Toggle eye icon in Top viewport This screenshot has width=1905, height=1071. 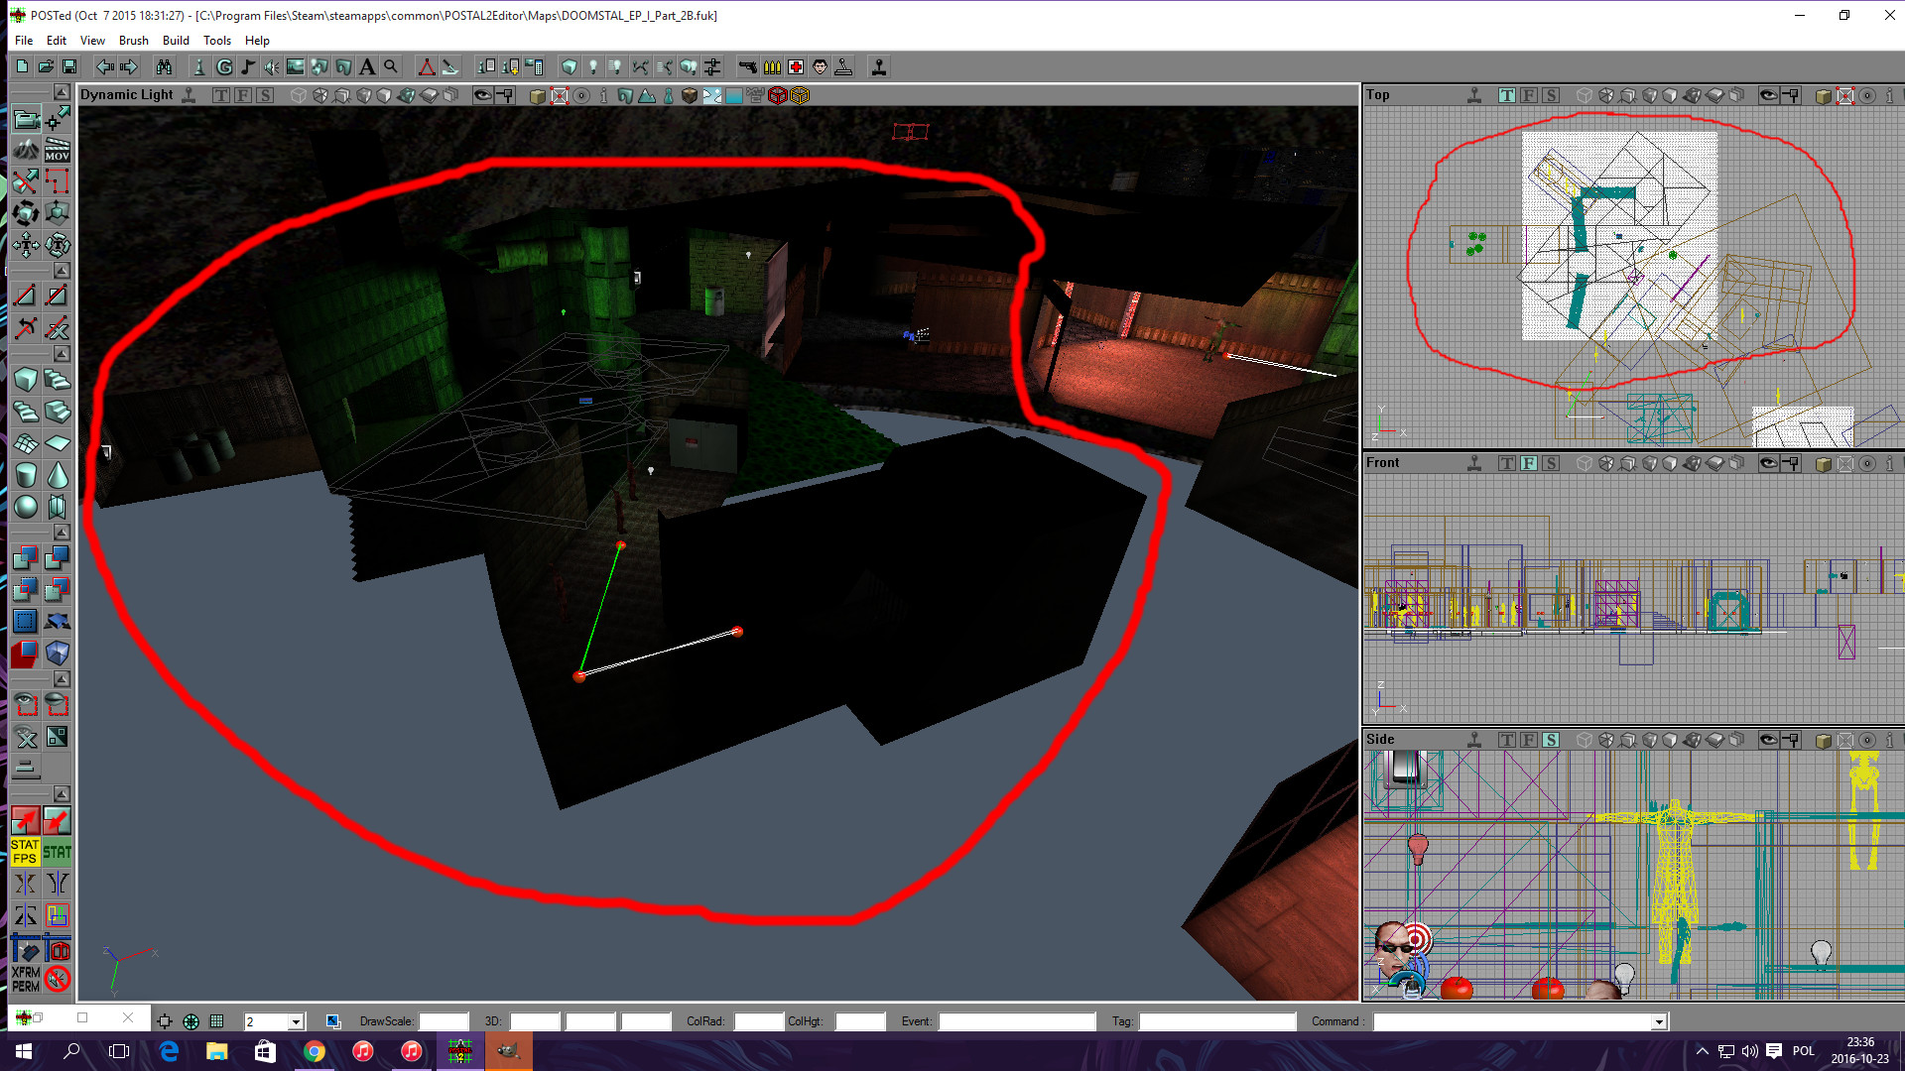tap(1768, 95)
